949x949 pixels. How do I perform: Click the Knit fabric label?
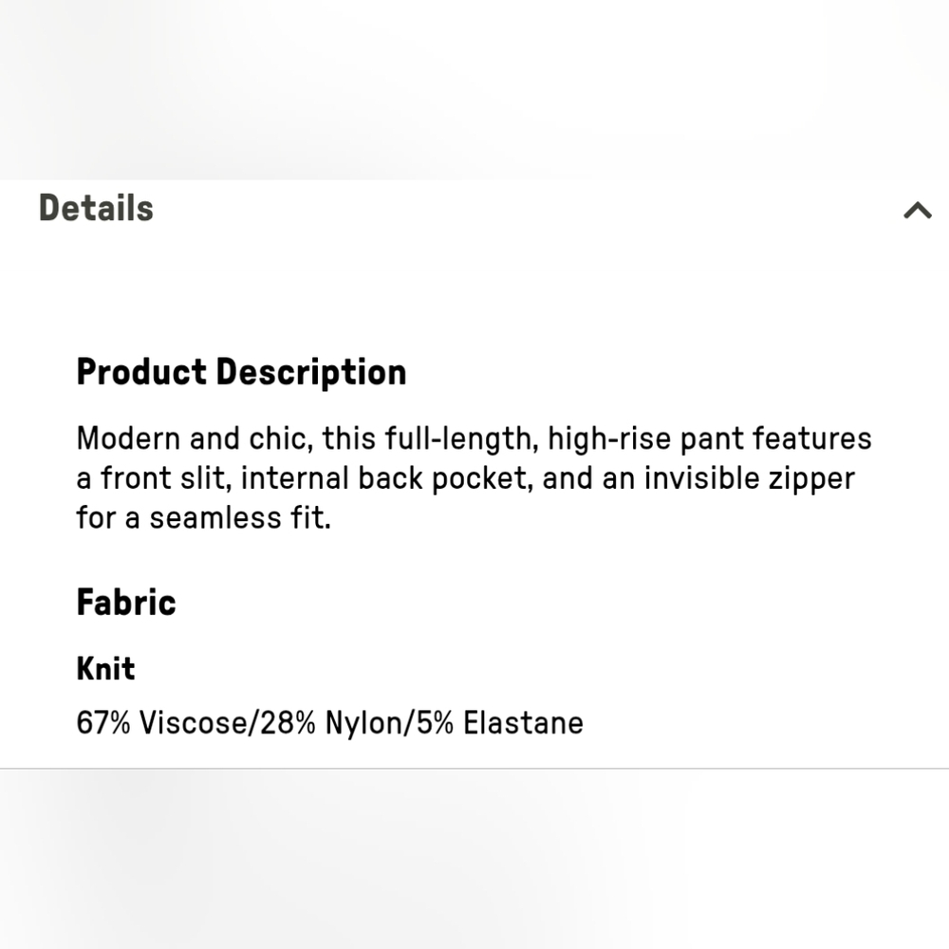(105, 669)
